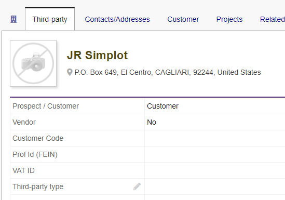285x200 pixels.
Task: Open the Contacts/Addresses tab
Action: pos(117,19)
